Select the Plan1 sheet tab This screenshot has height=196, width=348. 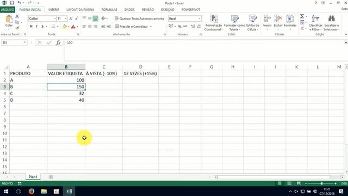(x=33, y=177)
